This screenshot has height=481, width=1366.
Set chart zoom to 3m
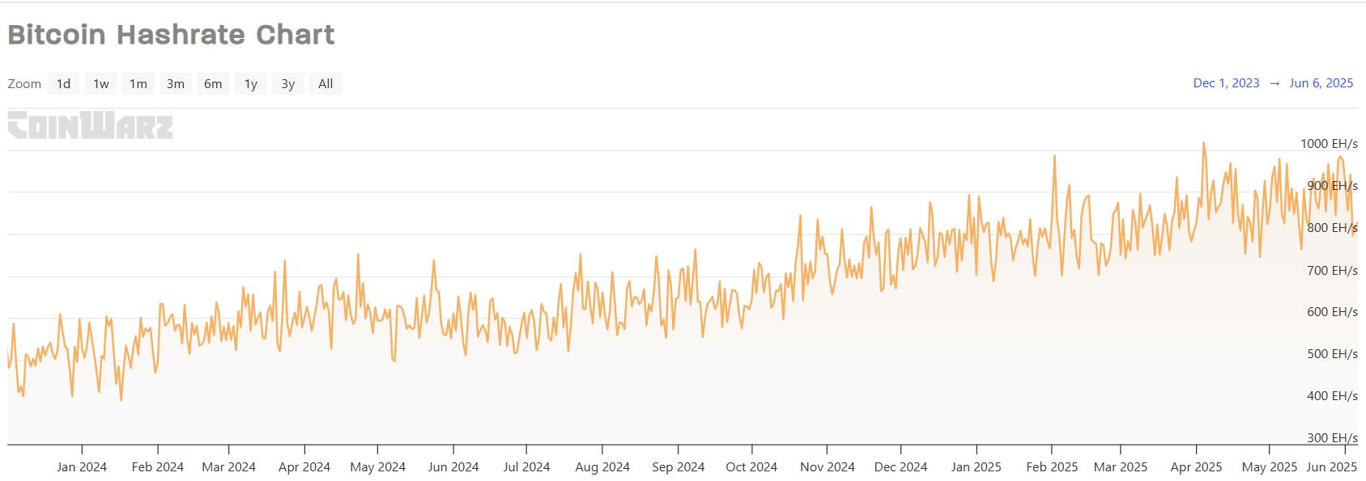coord(176,83)
